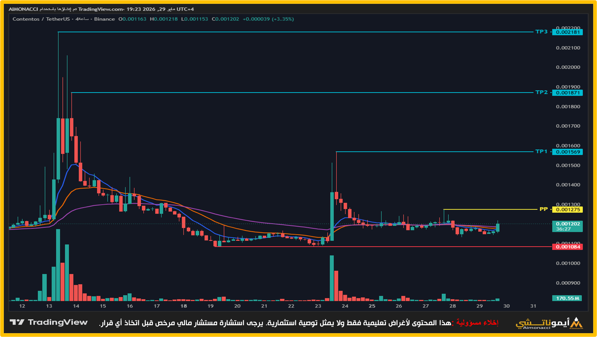This screenshot has width=597, height=337.
Task: Click price 0.002000 on the price axis
Action: pyautogui.click(x=568, y=67)
